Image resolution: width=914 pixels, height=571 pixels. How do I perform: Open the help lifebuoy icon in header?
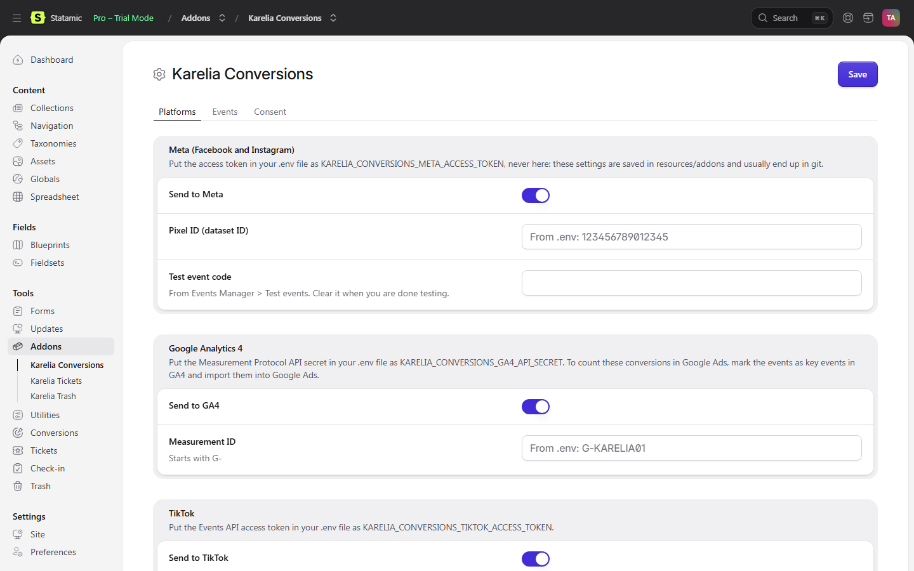pyautogui.click(x=848, y=18)
